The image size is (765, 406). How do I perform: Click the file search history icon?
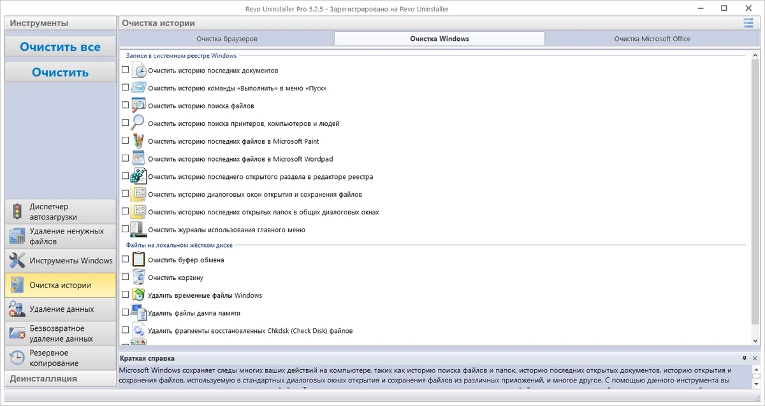pyautogui.click(x=138, y=106)
